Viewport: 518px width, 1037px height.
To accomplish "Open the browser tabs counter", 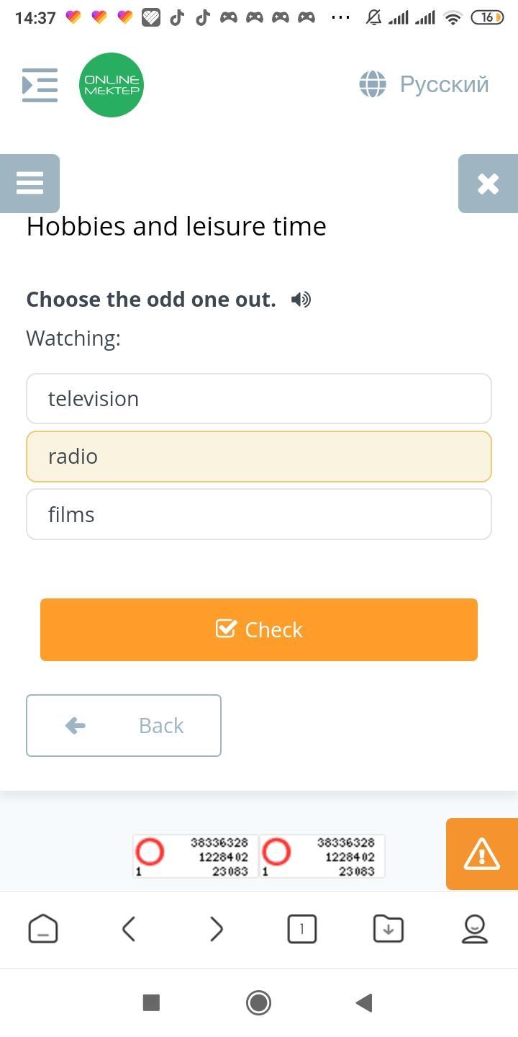I will [x=301, y=929].
